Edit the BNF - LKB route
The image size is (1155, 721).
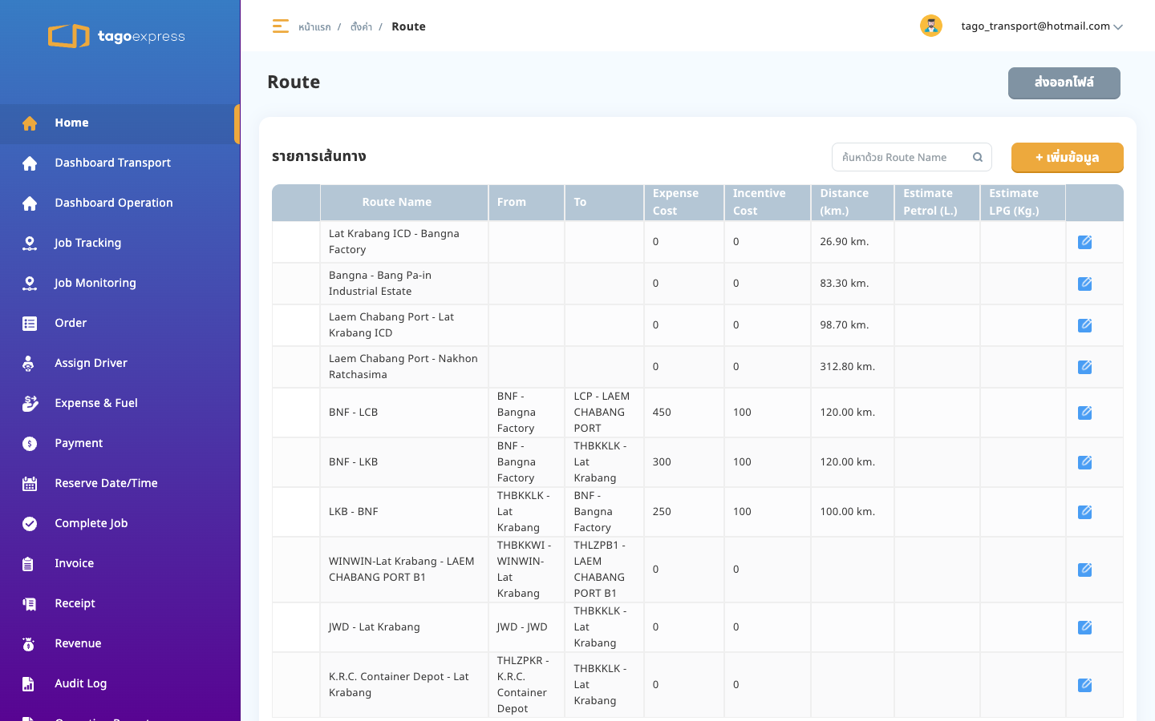(x=1084, y=462)
